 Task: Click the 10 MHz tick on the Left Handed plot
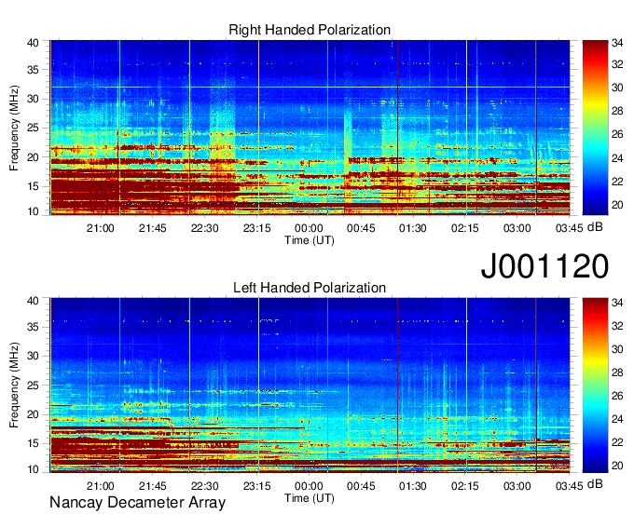coord(33,469)
